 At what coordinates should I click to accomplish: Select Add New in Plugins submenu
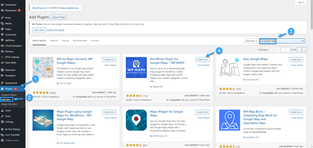pyautogui.click(x=7, y=99)
